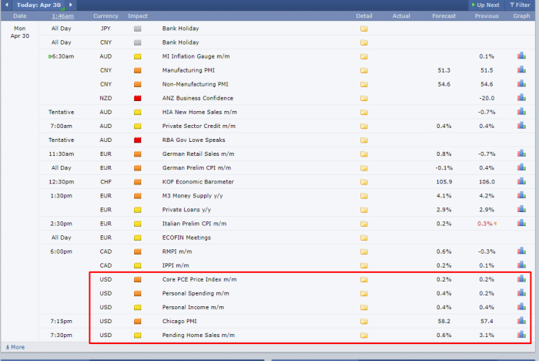Viewport: 539px width, 361px height.
Task: Select the Core PCE Price Index m/m event
Action: [x=199, y=279]
